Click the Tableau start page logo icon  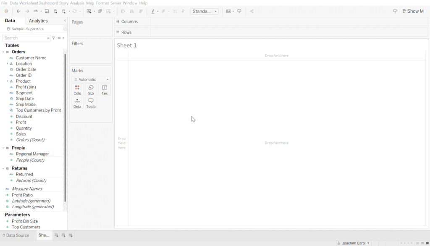click(x=6, y=11)
